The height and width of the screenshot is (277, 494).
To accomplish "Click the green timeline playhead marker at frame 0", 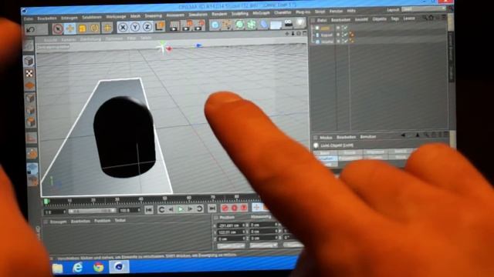I will pos(46,201).
